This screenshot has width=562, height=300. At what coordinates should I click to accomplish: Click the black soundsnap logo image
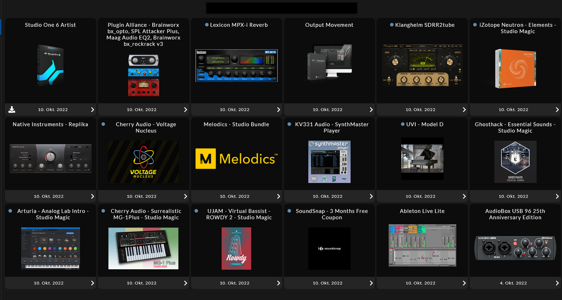[x=329, y=248]
